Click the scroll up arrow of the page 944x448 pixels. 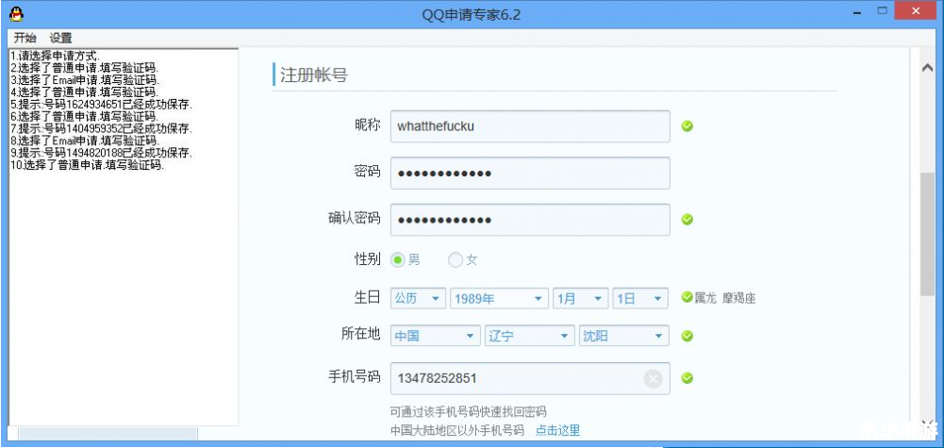pos(927,68)
